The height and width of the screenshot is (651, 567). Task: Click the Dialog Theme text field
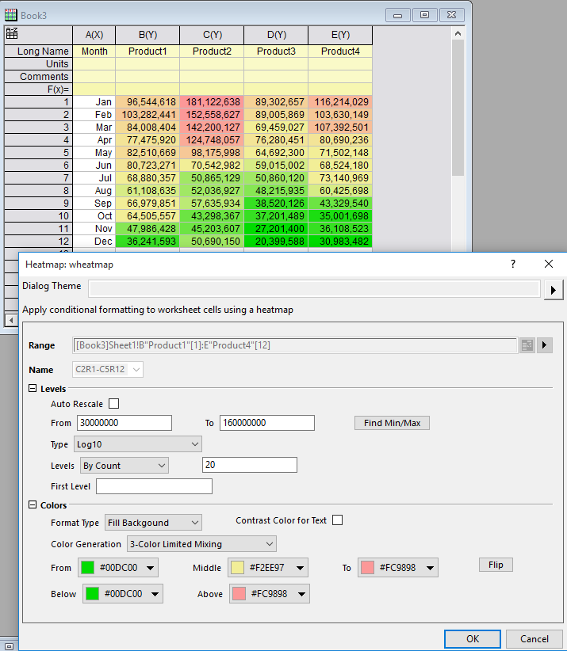314,288
